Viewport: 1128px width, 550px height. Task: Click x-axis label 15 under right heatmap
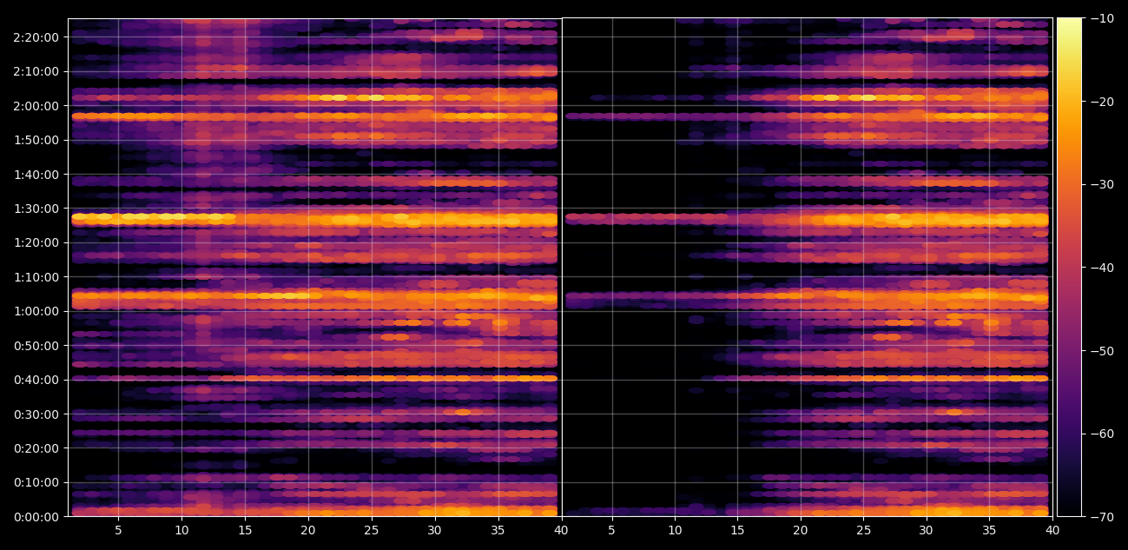737,530
